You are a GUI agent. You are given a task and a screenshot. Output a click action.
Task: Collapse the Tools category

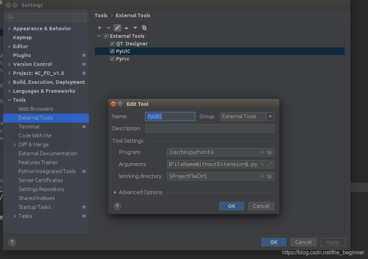9,100
